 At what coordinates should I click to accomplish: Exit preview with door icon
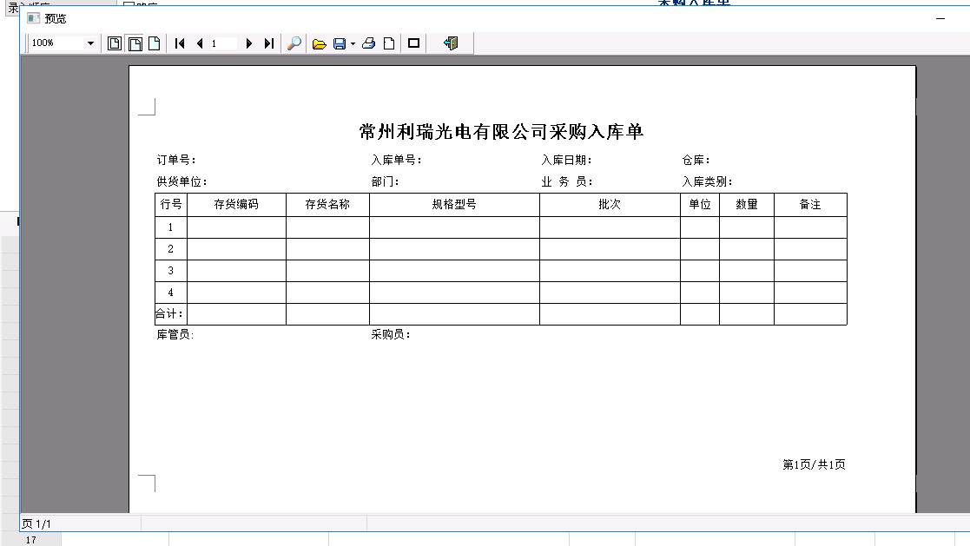(451, 43)
